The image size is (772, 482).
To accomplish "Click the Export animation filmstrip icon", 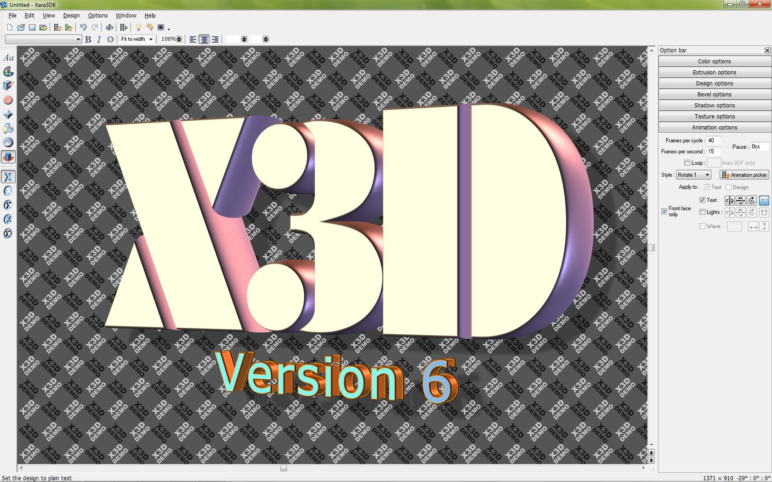I will point(57,28).
